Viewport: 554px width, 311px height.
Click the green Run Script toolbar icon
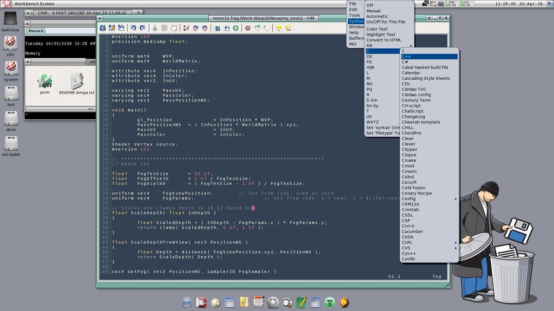coord(235,28)
